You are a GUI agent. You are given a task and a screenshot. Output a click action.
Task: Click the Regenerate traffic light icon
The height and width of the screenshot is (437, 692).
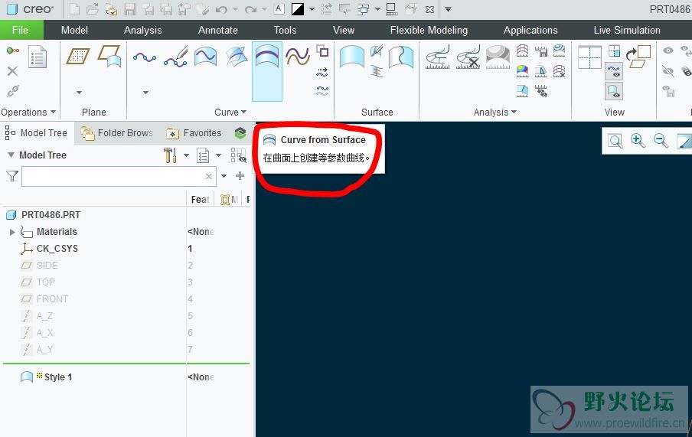click(x=13, y=51)
